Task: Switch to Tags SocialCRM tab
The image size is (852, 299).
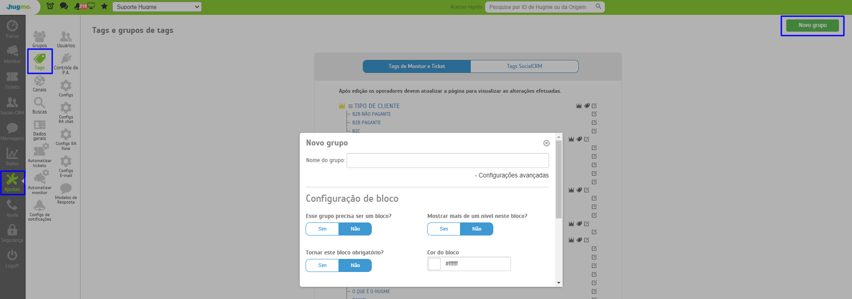Action: pos(524,66)
